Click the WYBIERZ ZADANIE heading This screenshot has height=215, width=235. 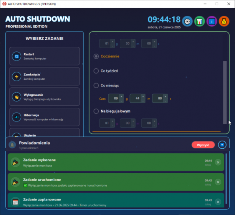click(45, 39)
